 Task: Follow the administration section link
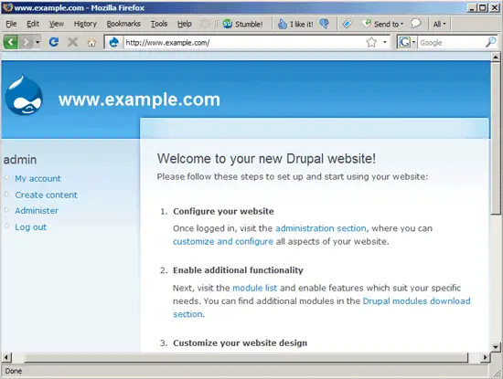(x=320, y=228)
